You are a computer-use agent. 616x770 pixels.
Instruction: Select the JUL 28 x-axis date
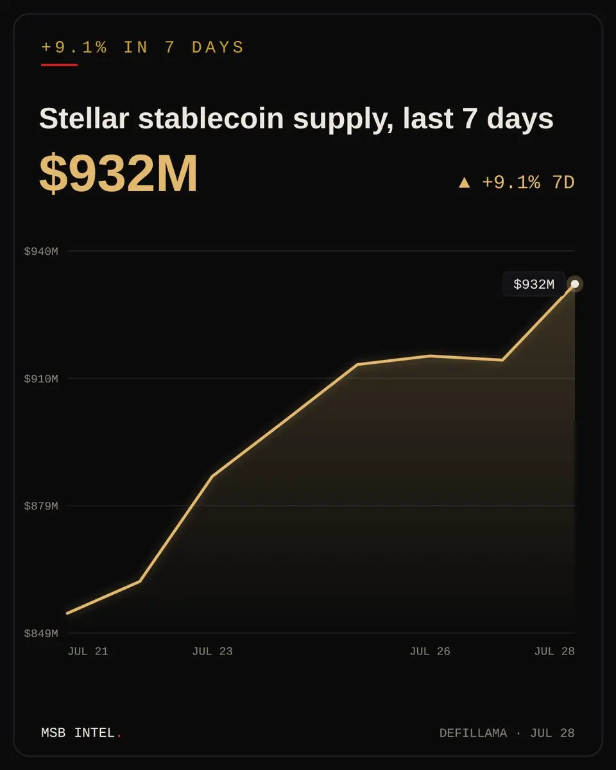pos(554,651)
